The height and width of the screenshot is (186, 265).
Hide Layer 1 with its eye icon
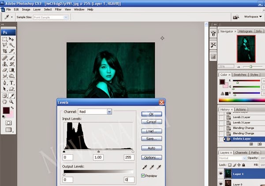point(221,173)
